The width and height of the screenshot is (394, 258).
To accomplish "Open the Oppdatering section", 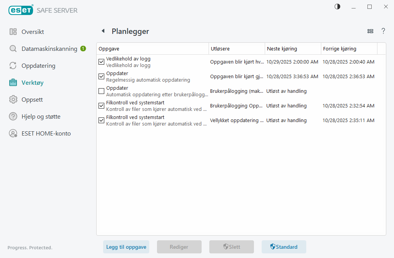I will coord(38,65).
